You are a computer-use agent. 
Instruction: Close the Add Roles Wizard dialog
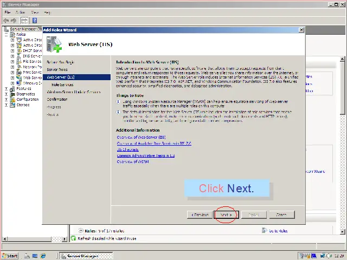pos(301,30)
